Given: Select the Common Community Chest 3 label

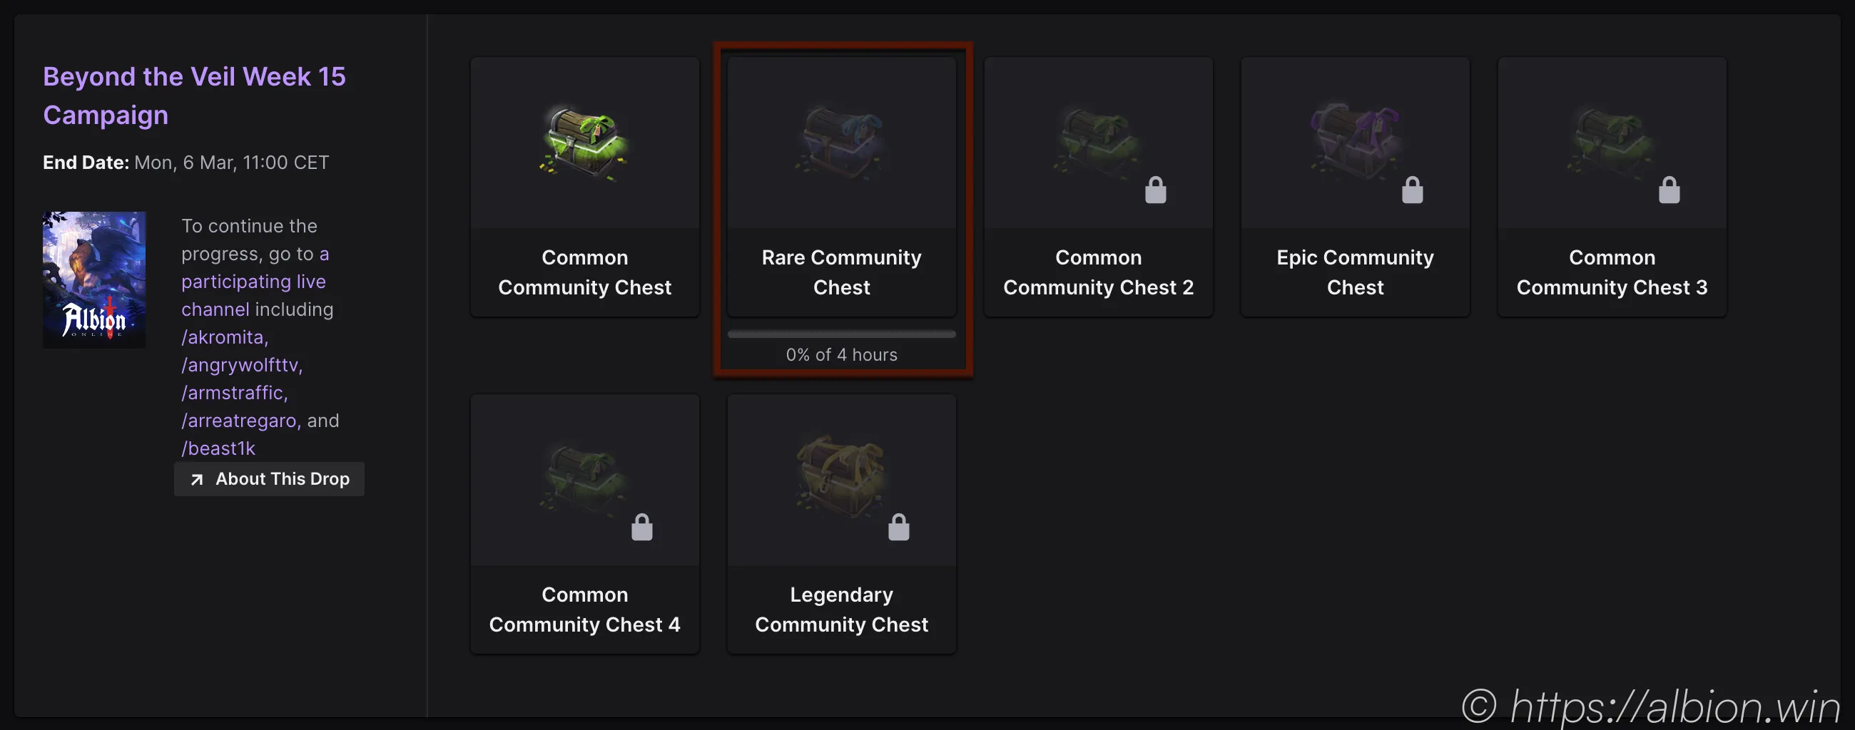Looking at the screenshot, I should (x=1612, y=272).
